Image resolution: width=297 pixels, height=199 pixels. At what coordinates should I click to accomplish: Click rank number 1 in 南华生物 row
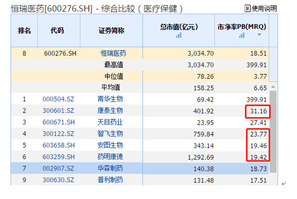point(24,99)
